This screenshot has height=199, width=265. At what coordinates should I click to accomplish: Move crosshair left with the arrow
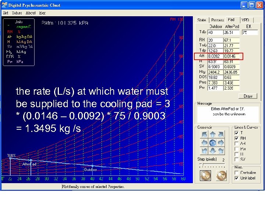click(x=204, y=143)
